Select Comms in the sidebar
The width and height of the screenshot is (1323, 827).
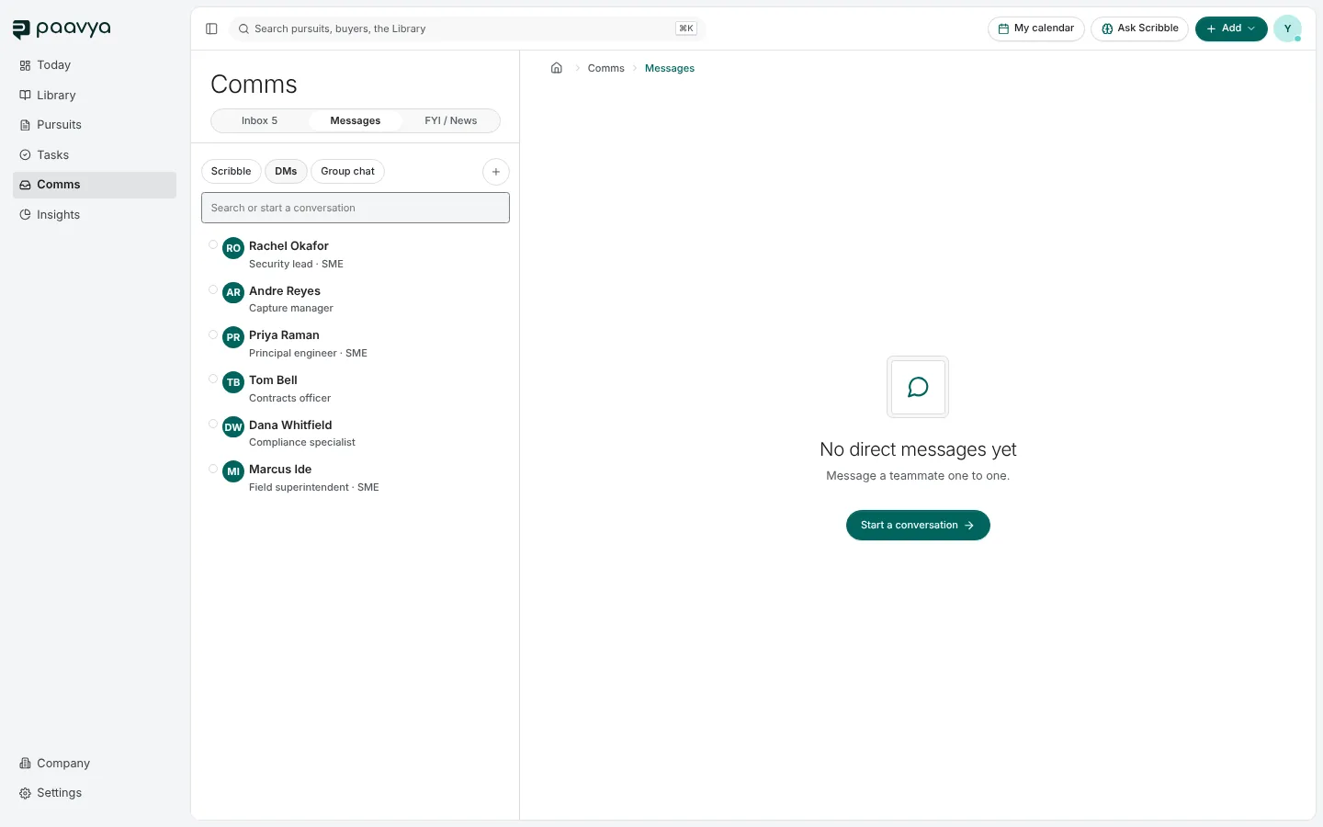coord(95,185)
